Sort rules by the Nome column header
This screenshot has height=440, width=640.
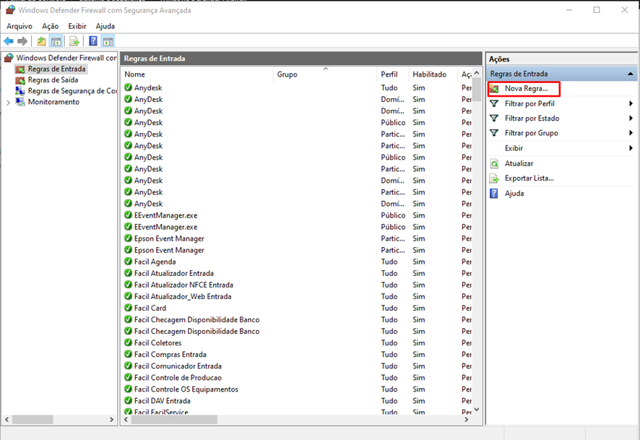pos(197,74)
